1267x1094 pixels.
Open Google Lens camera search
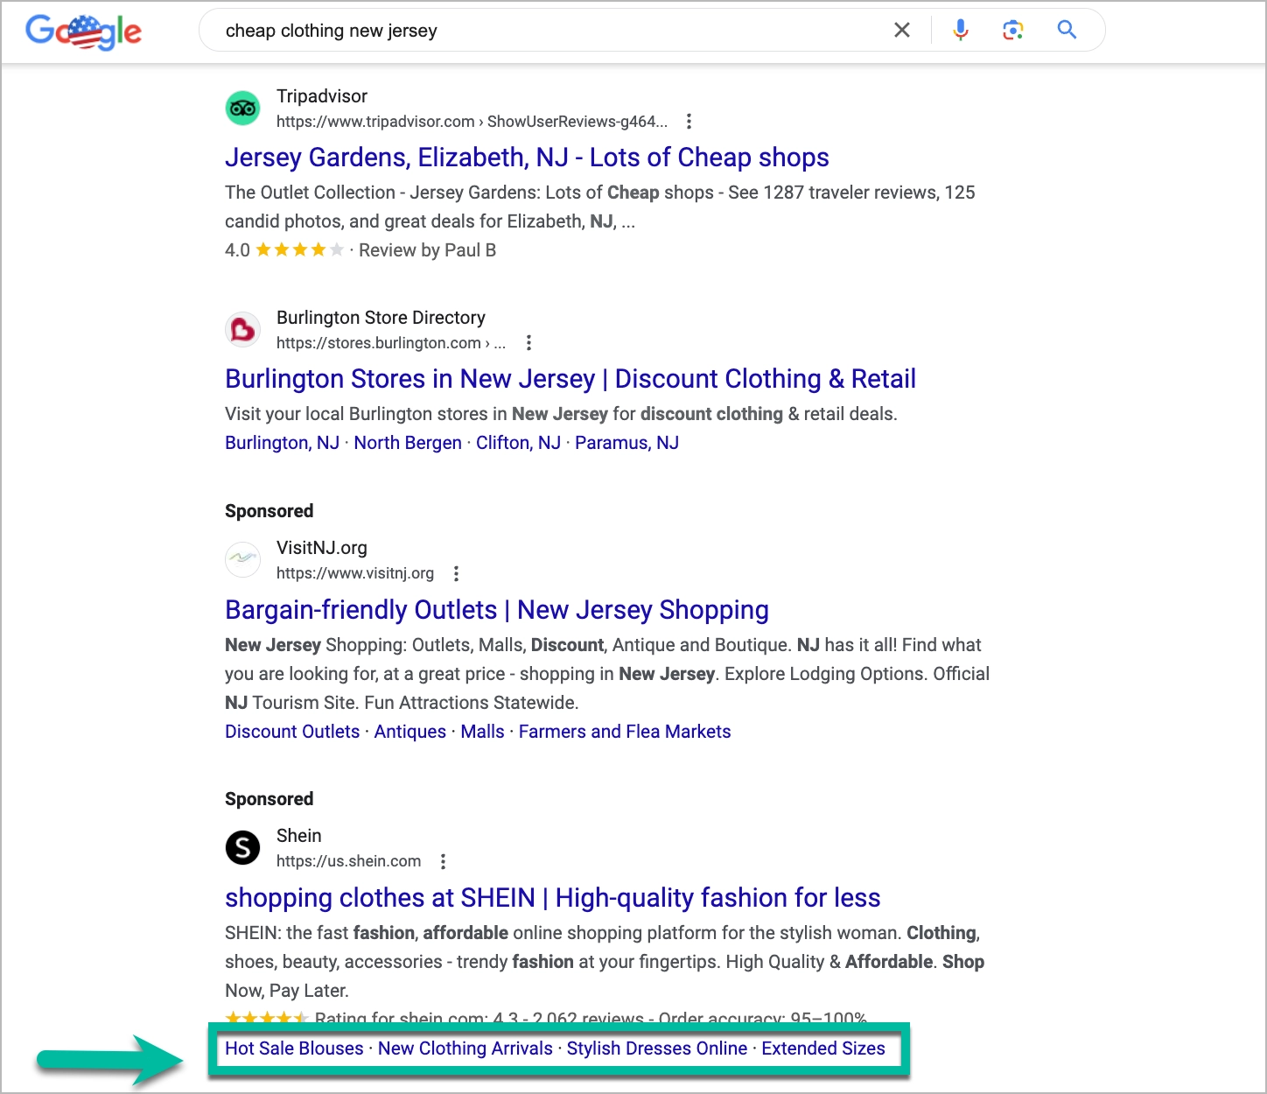[x=1013, y=29]
